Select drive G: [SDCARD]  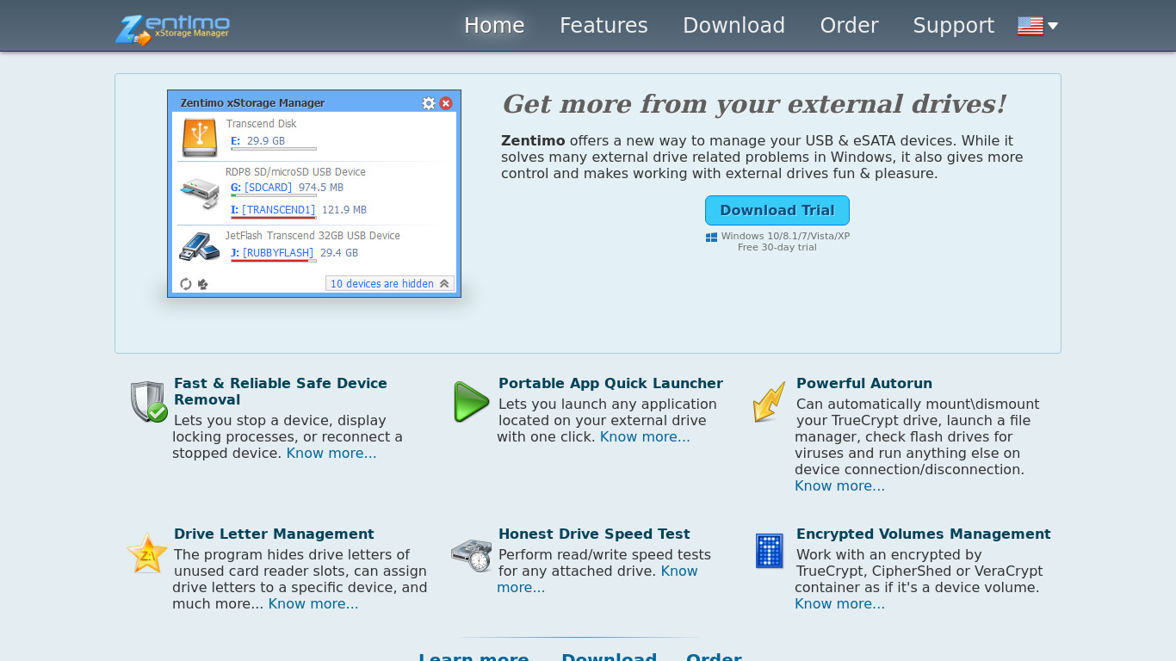click(287, 188)
